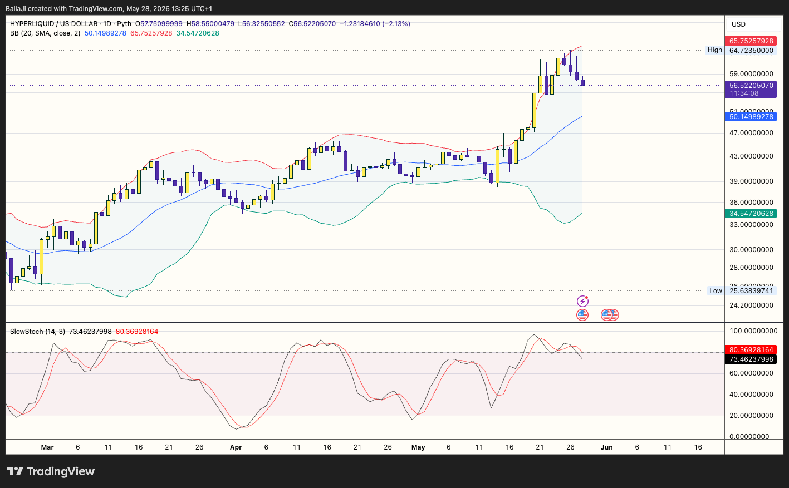Click the 20.00000000 stochastic axis label
This screenshot has width=789, height=488.
pos(751,416)
